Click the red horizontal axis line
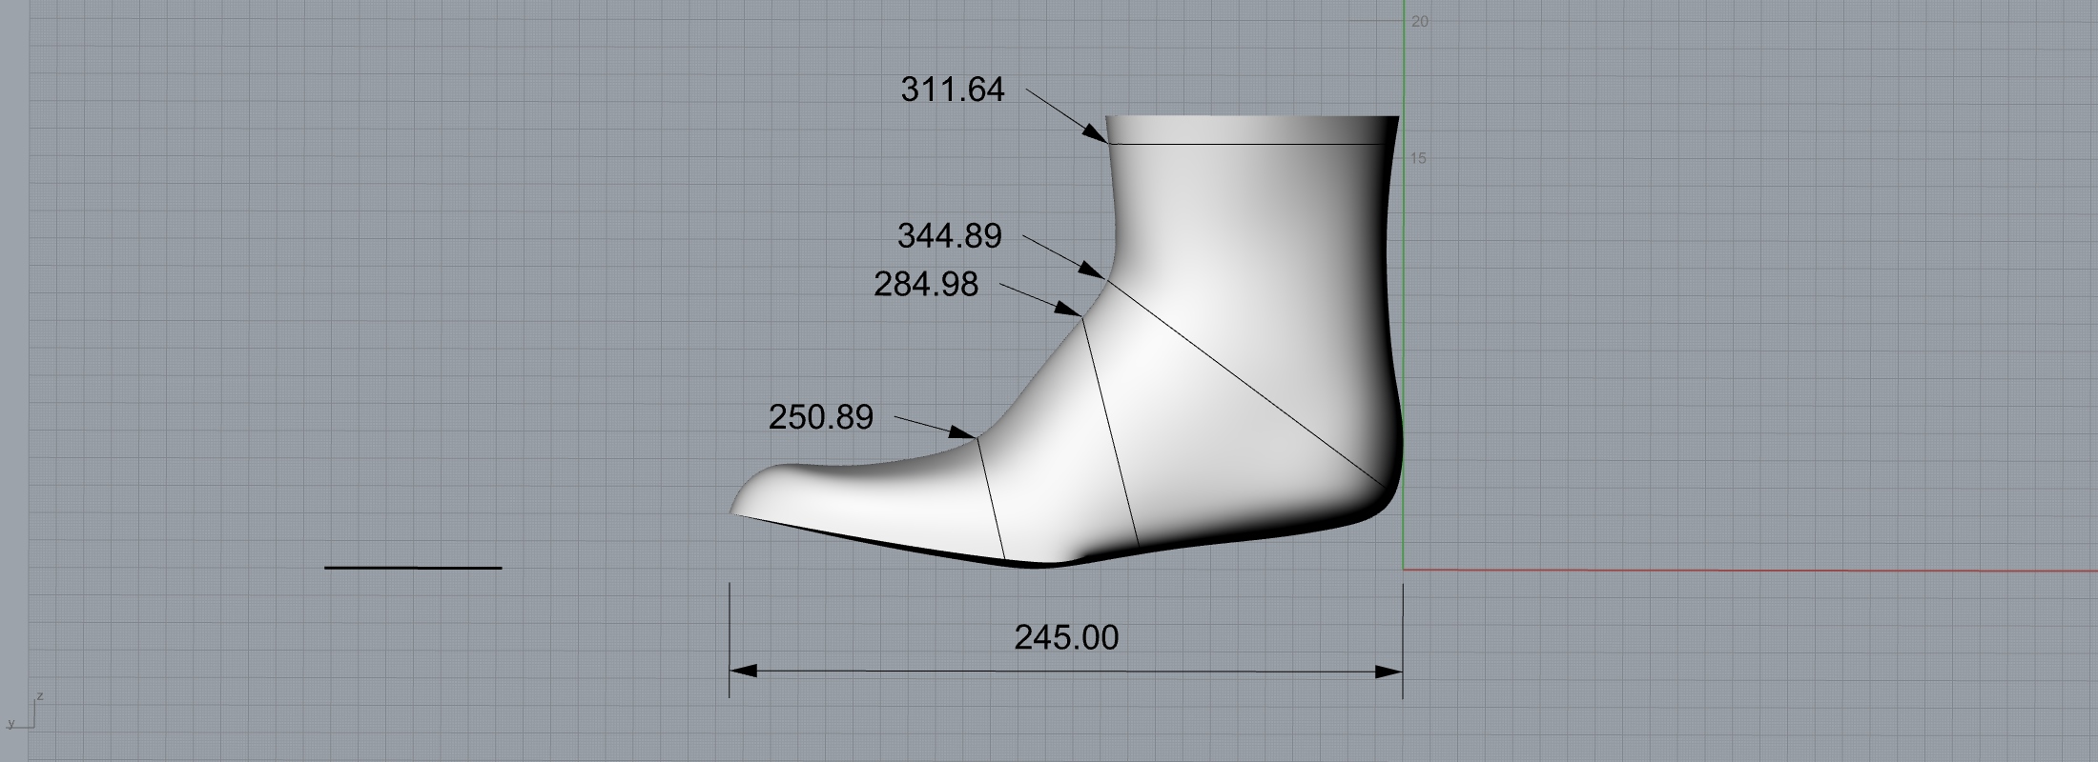This screenshot has width=2098, height=762. click(1717, 571)
